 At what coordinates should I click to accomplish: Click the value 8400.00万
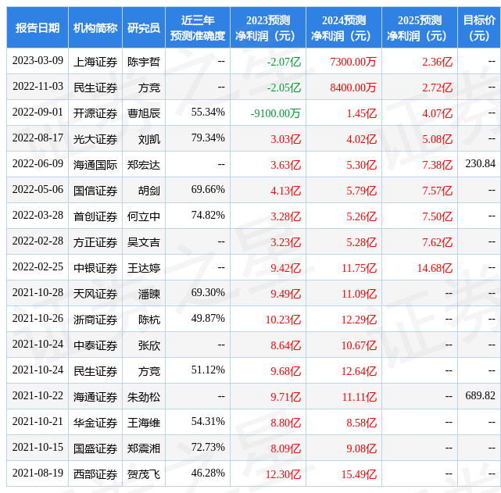[353, 88]
